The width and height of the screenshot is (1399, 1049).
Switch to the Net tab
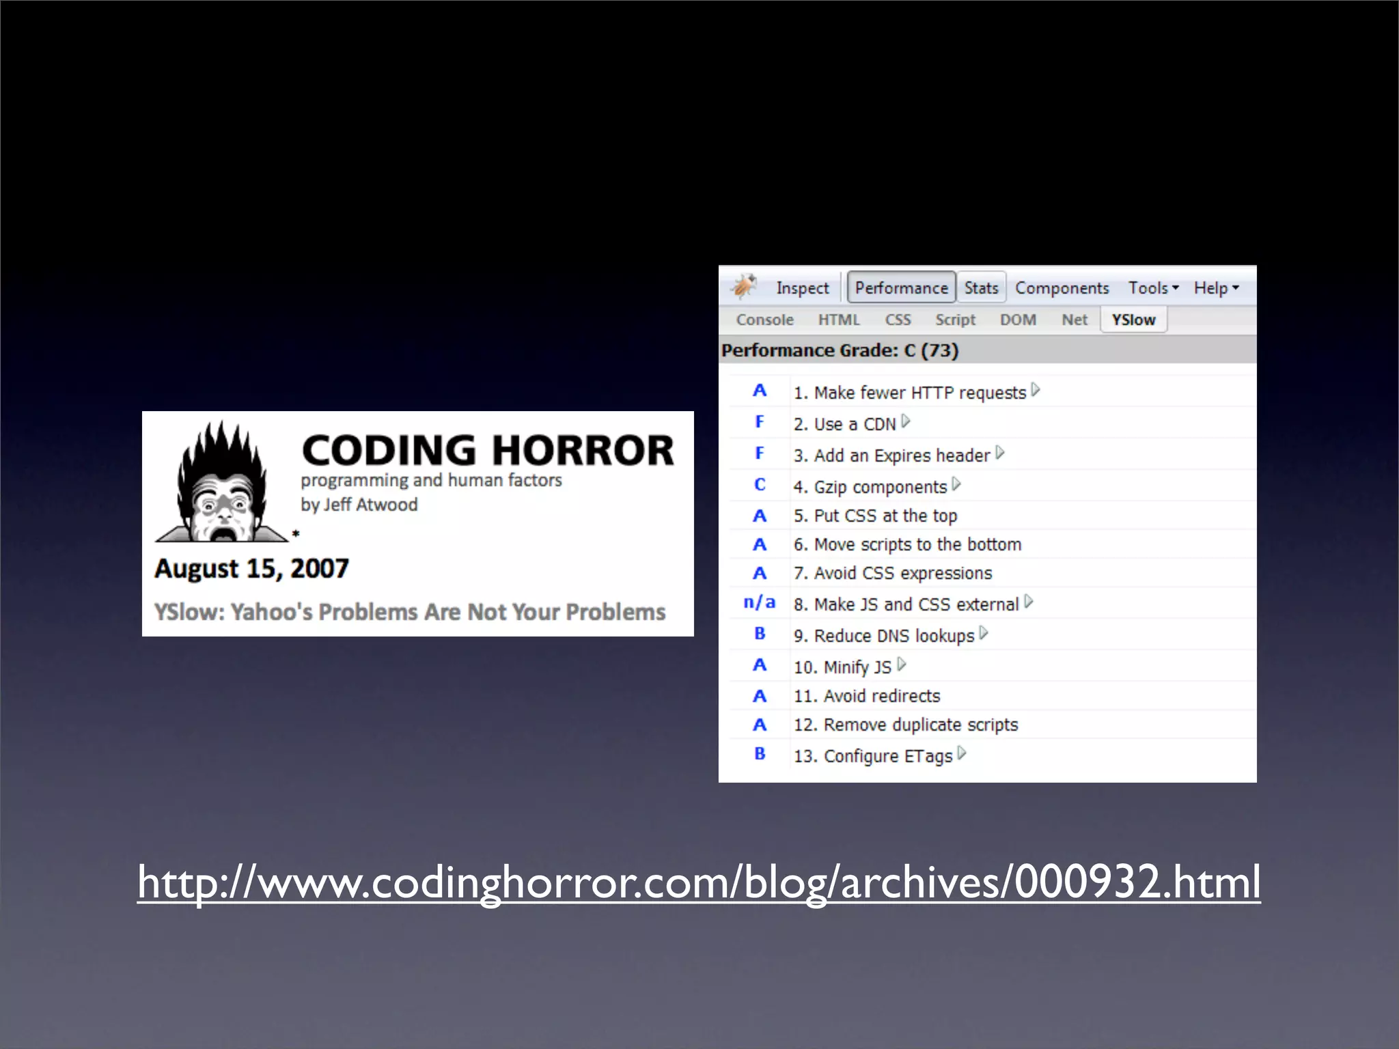1074,320
